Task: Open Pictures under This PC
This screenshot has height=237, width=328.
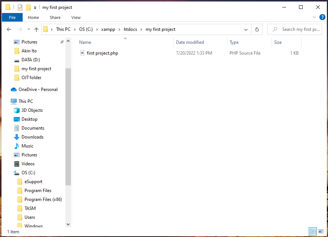Action: 29,155
